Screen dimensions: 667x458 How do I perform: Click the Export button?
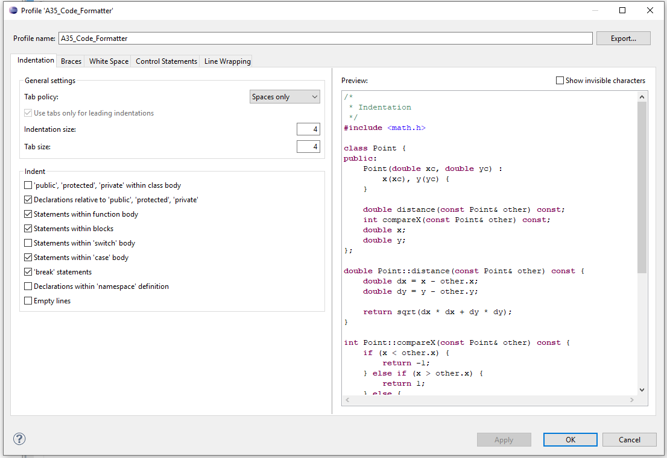click(x=623, y=38)
